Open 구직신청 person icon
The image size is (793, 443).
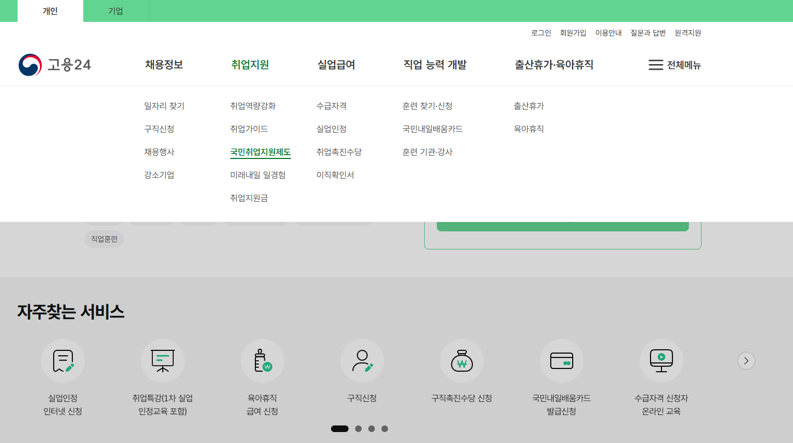click(x=362, y=361)
